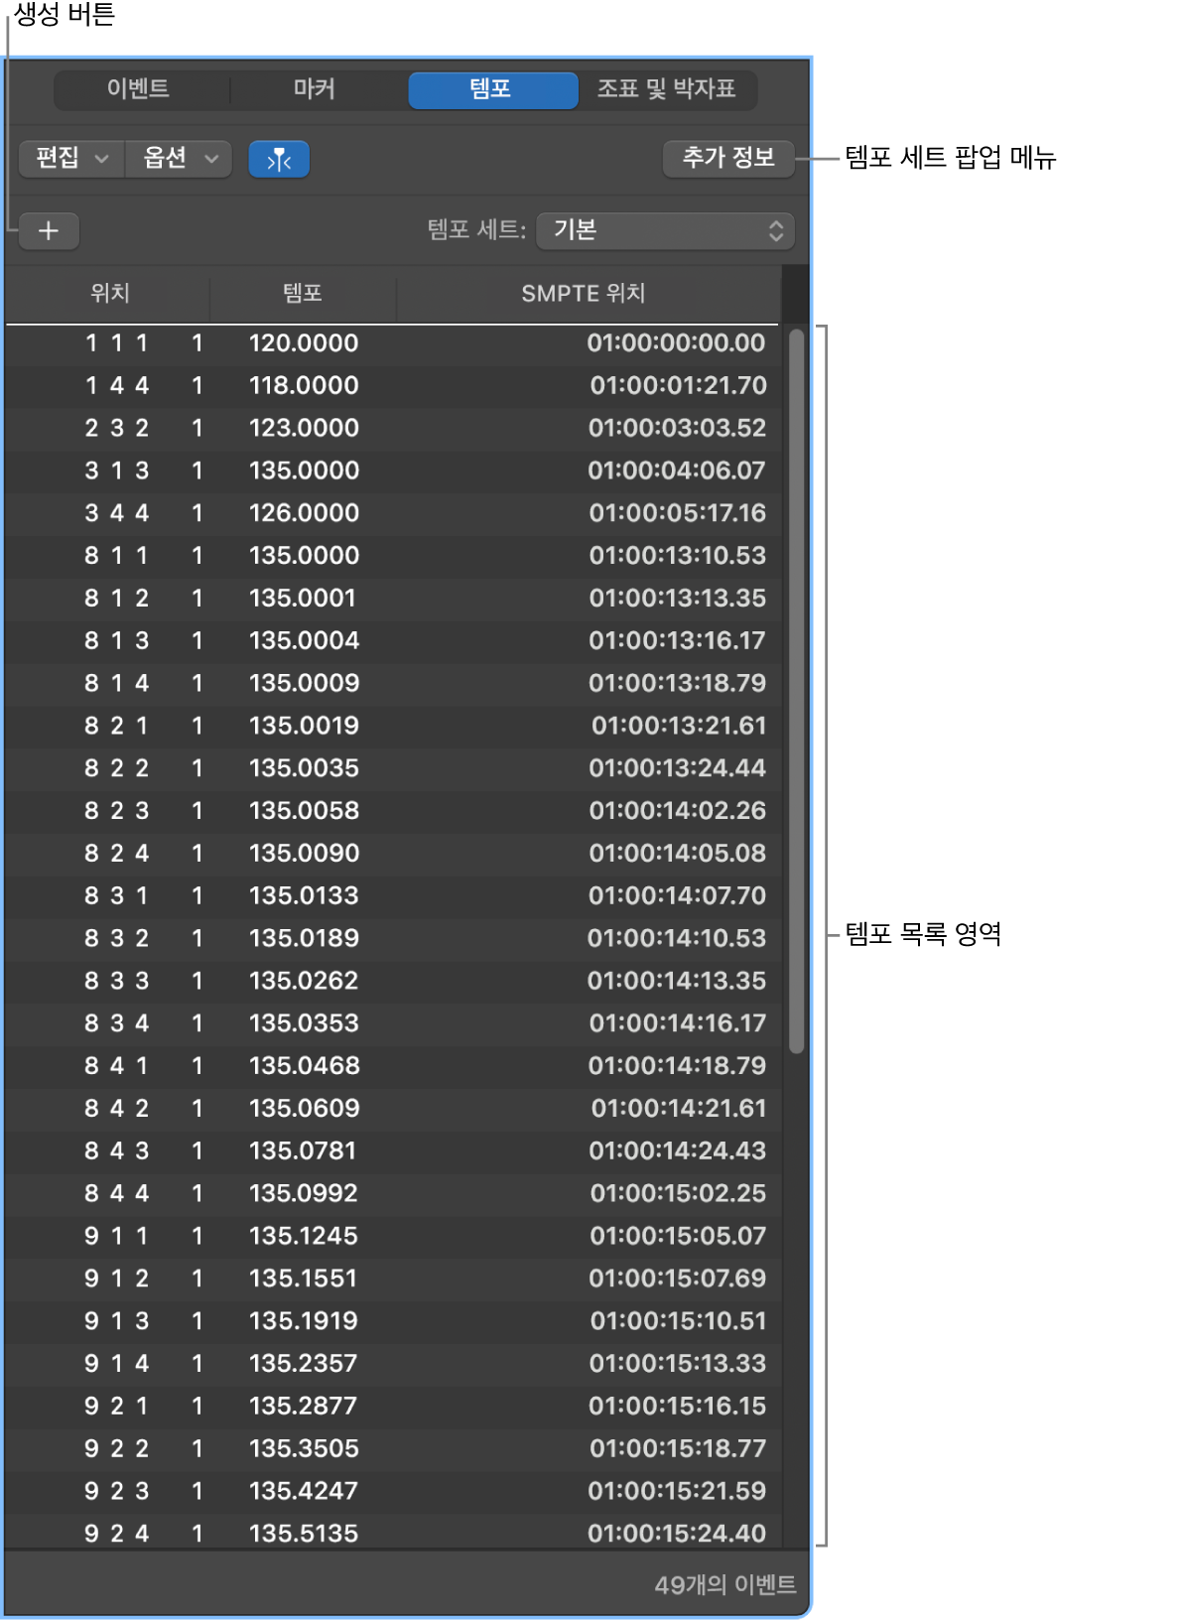Open the 조표 및 박자표 tab
The image size is (1183, 1621).
click(x=667, y=89)
